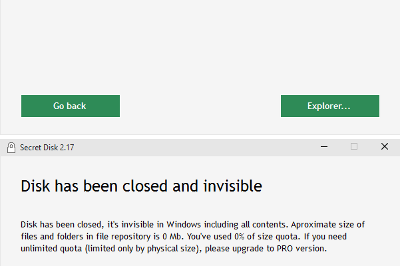Image resolution: width=400 pixels, height=266 pixels.
Task: Close the Secret Disk 2.17 window
Action: point(385,147)
